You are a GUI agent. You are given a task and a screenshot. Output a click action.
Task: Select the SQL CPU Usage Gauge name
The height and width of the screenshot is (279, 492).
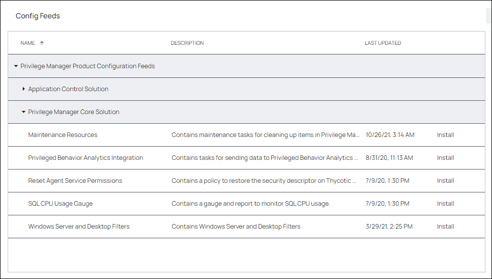point(60,204)
